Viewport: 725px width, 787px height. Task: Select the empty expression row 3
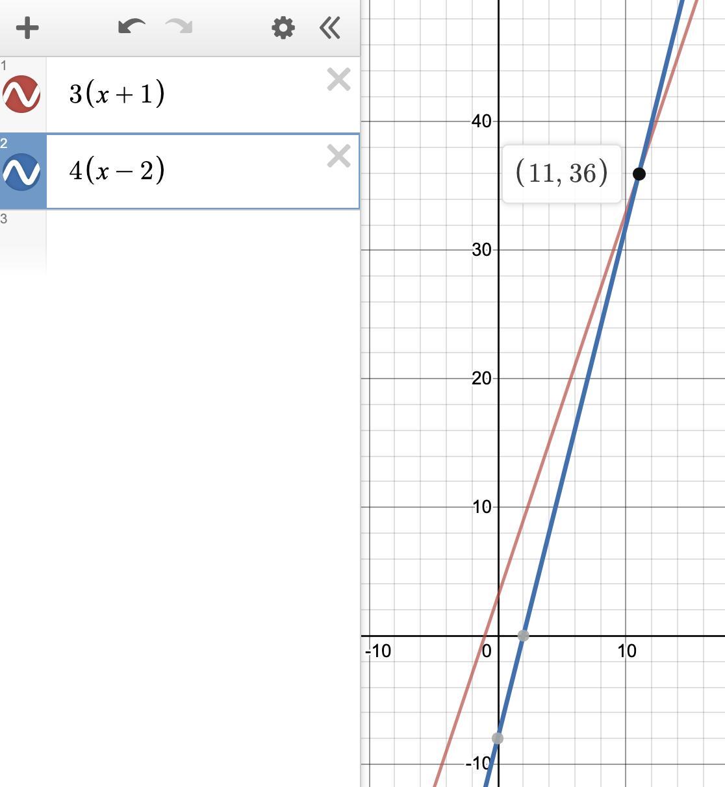click(x=180, y=242)
